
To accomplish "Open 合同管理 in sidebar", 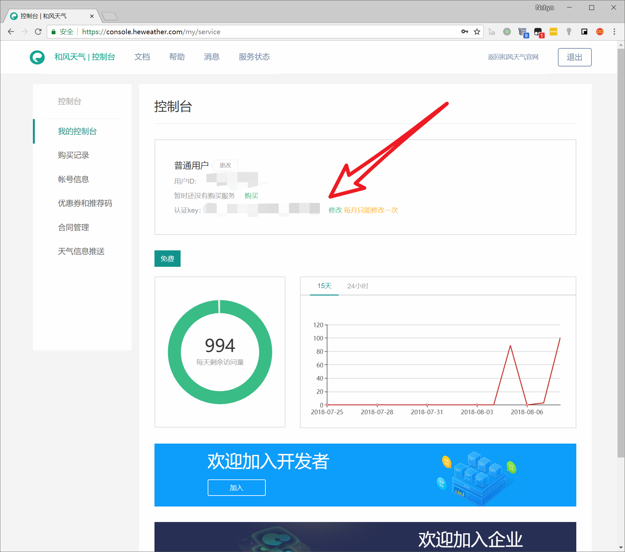I will point(74,227).
